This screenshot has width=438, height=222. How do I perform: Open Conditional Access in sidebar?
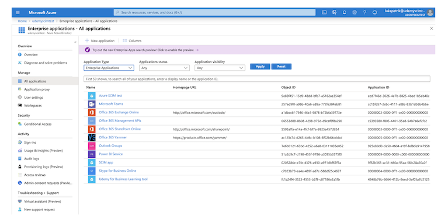(x=38, y=124)
